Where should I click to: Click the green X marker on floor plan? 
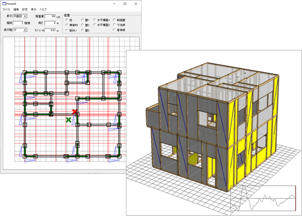[x=68, y=119]
